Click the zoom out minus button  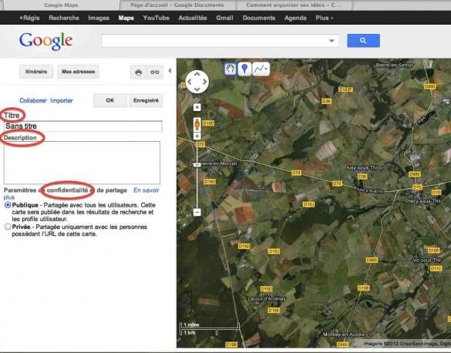pos(197,212)
